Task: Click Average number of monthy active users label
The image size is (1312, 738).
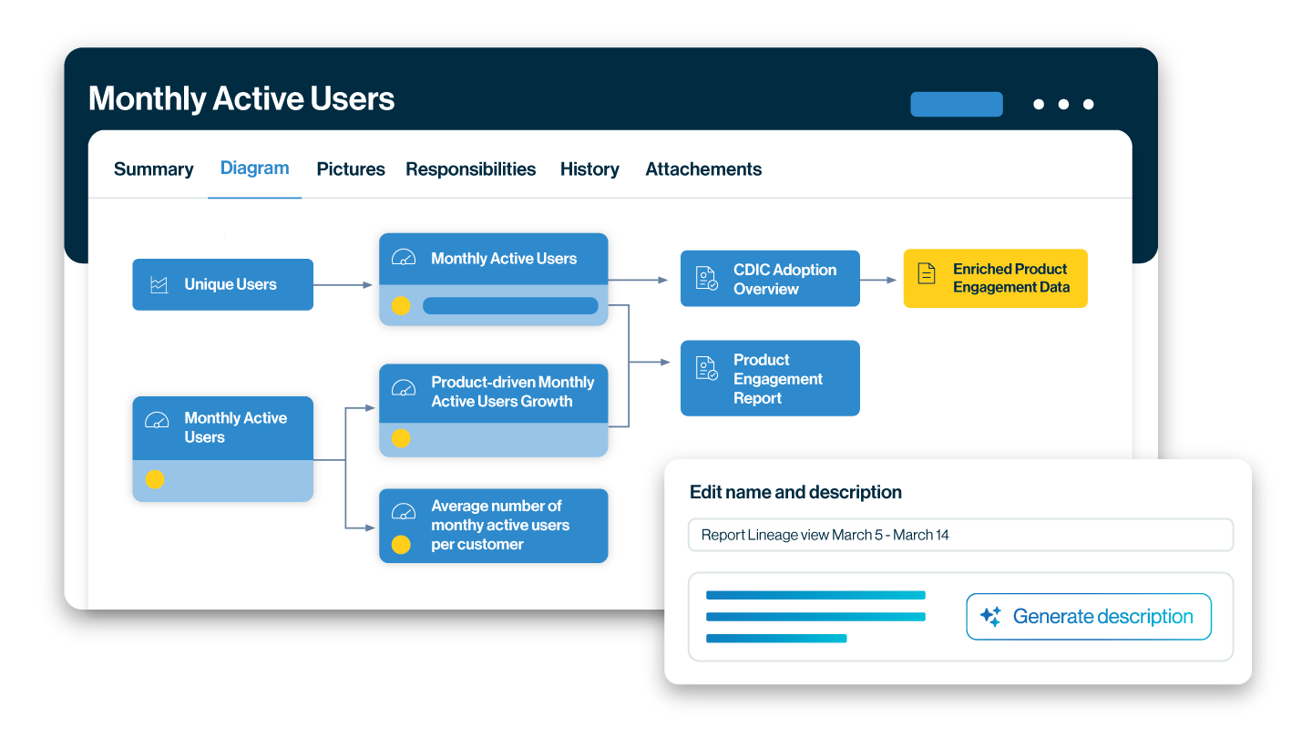Action: click(x=500, y=525)
